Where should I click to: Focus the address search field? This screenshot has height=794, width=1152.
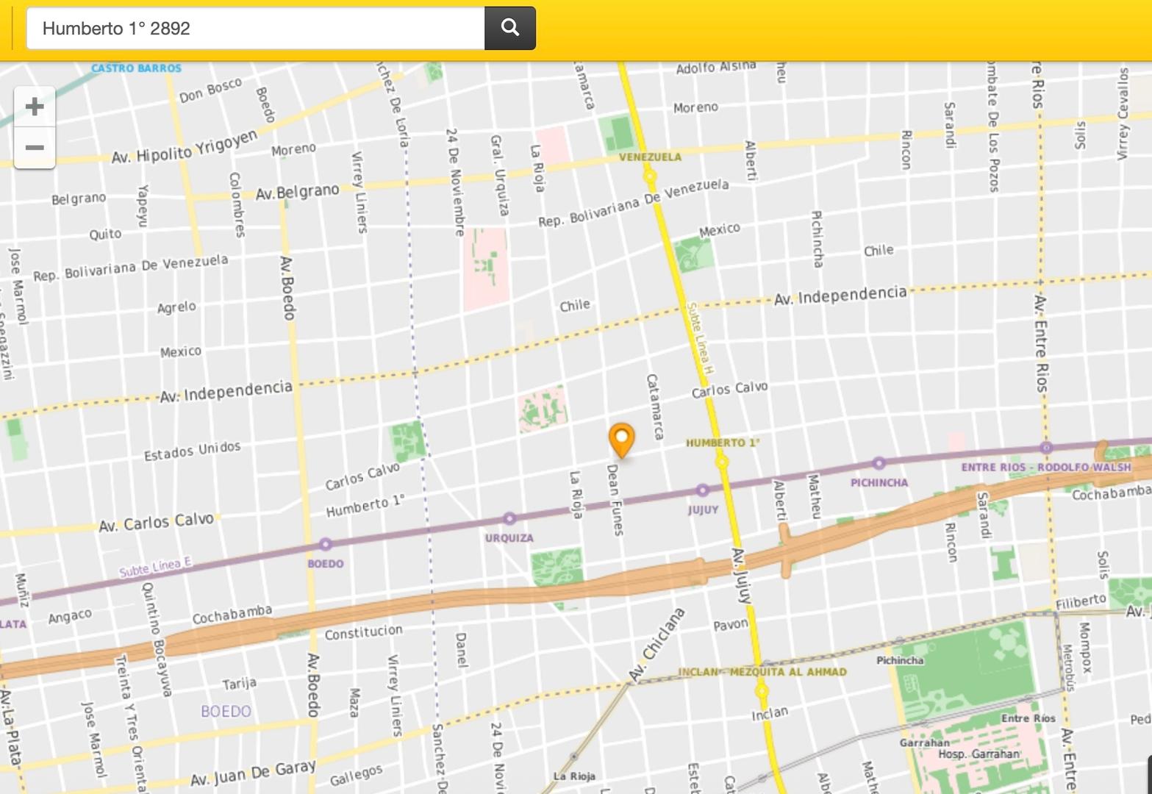[x=255, y=28]
